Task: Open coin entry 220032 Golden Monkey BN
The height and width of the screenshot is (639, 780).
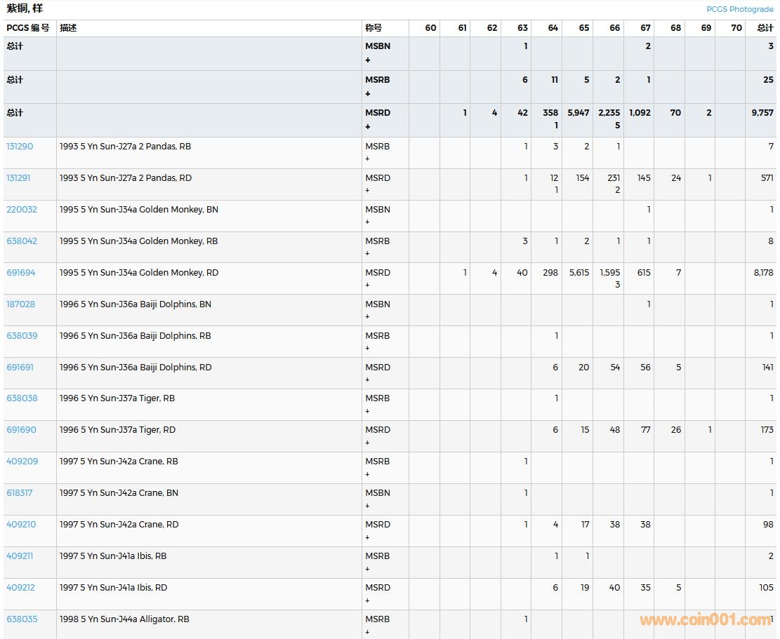Action: pyautogui.click(x=22, y=210)
